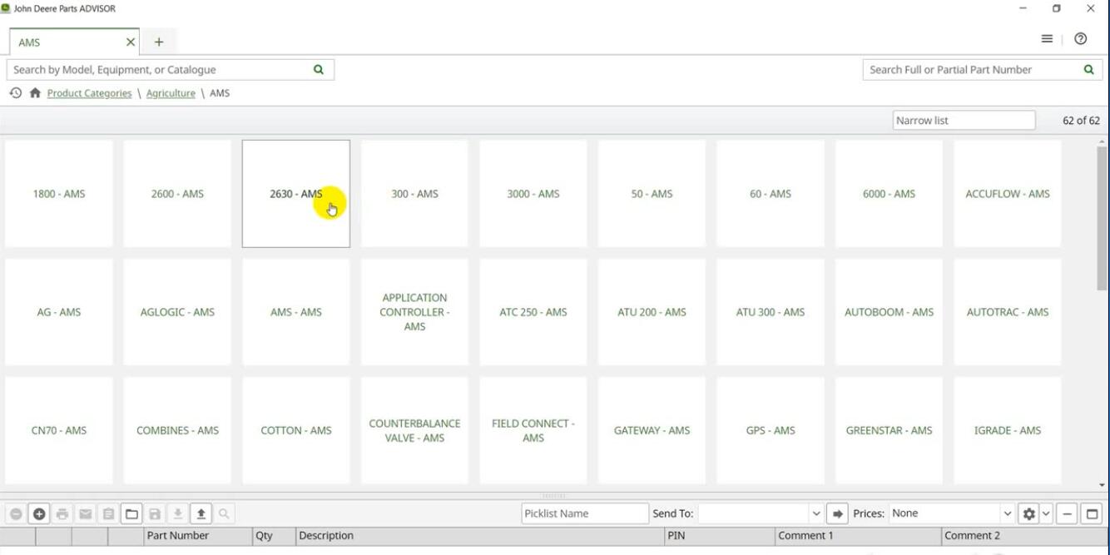Screen dimensions: 1110x555
Task: Open the 3000 - AMS tile
Action: pyautogui.click(x=533, y=194)
